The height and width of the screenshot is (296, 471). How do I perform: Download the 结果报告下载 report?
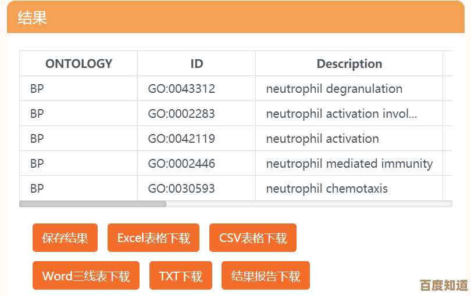[x=266, y=276]
